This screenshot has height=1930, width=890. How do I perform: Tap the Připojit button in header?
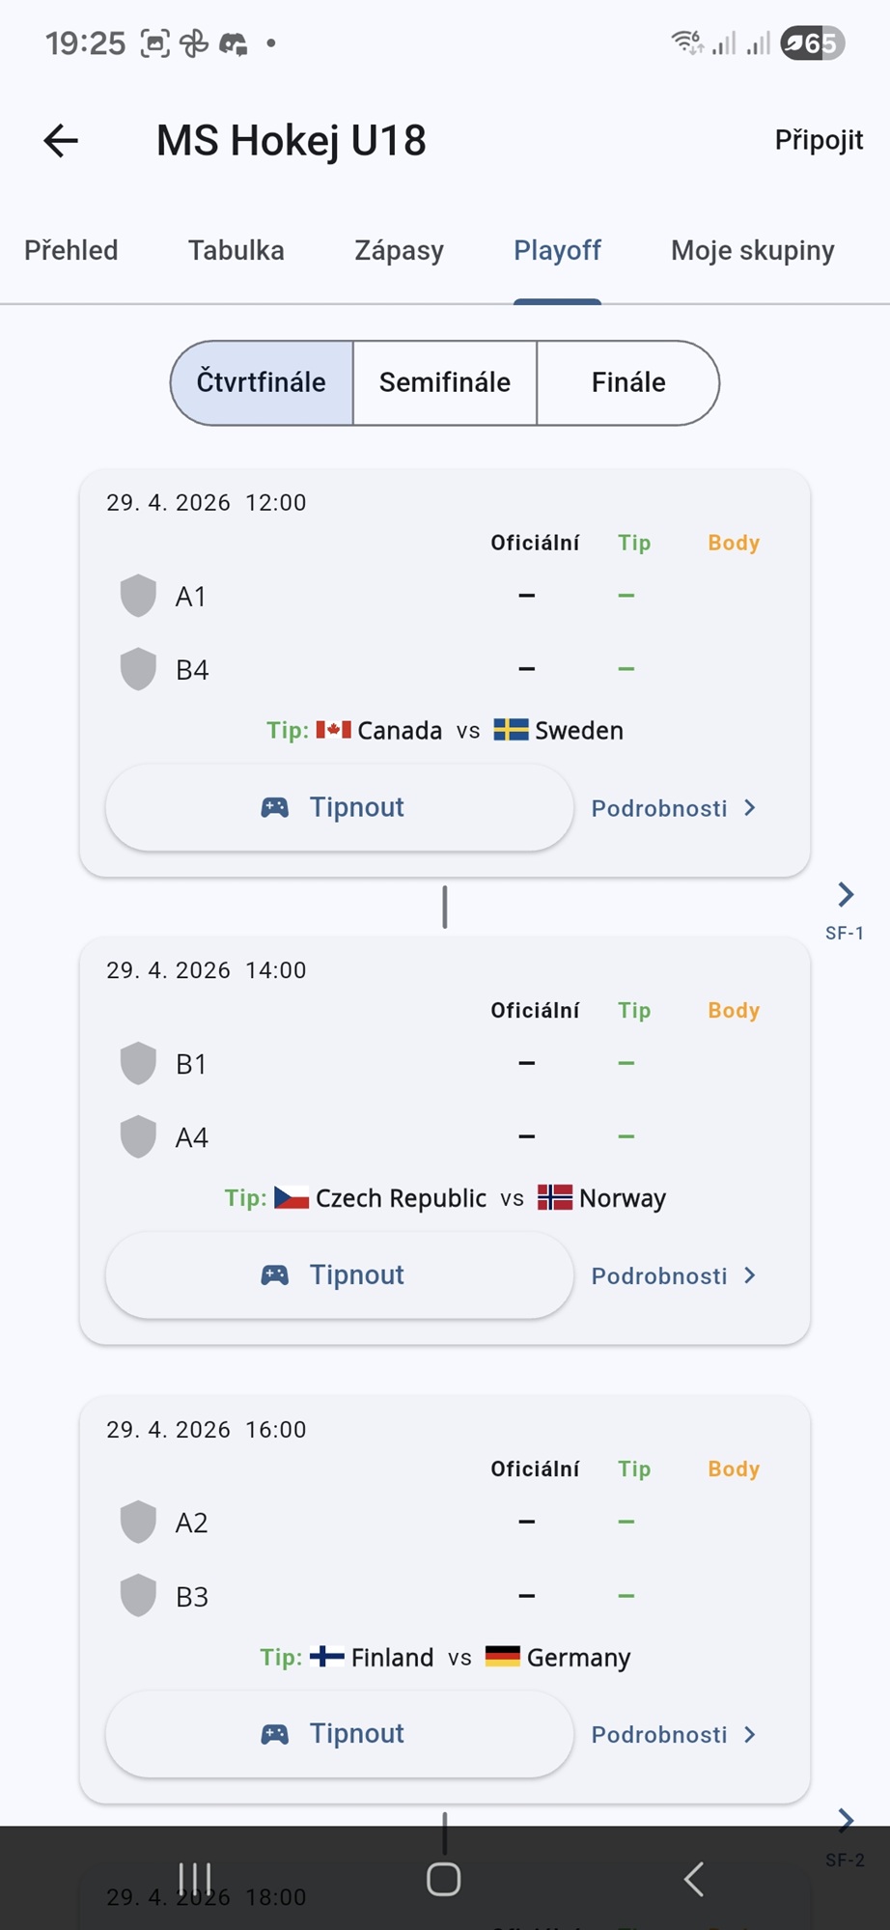tap(819, 140)
